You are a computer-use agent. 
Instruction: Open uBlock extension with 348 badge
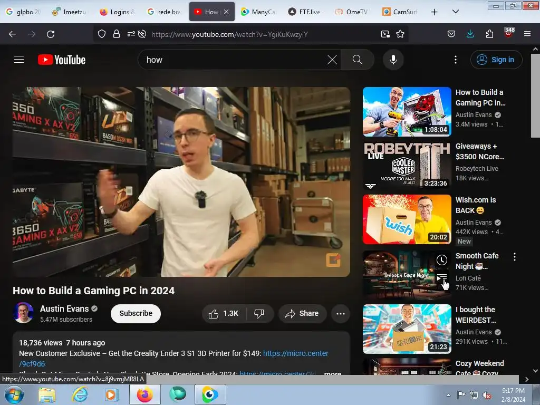pyautogui.click(x=508, y=33)
